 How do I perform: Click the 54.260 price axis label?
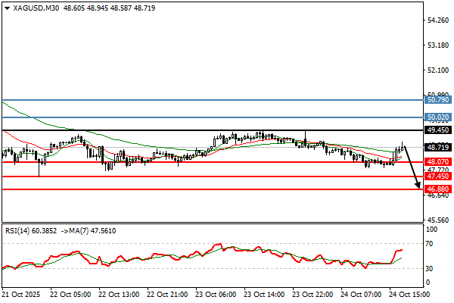(439, 20)
